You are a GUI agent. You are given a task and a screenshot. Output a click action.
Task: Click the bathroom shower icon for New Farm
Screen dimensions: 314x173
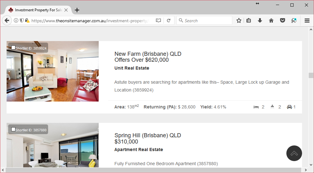coord(272,107)
